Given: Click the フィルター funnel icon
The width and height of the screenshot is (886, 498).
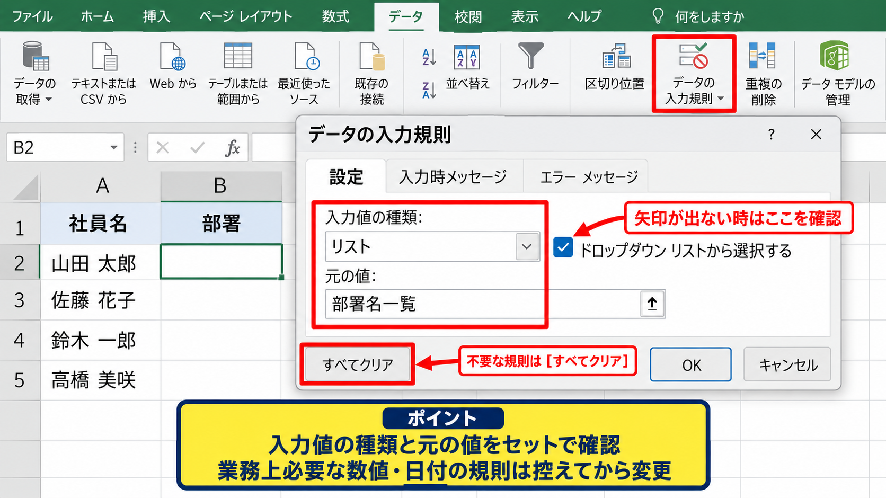Looking at the screenshot, I should [x=531, y=56].
